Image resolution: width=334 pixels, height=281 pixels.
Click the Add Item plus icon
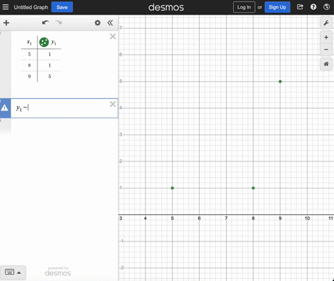click(6, 23)
